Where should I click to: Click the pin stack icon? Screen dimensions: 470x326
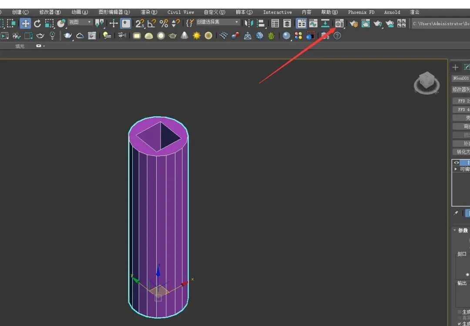pos(456,213)
